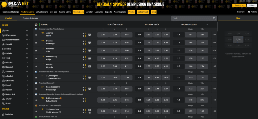Viewport: 258px width, 119px height.
Task: Favorite the Portugalija vs Severna Irska star
Action: (x=36, y=78)
